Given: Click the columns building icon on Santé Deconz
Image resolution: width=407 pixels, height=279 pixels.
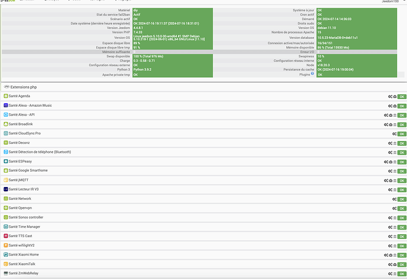Looking at the screenshot, I should click(395, 143).
